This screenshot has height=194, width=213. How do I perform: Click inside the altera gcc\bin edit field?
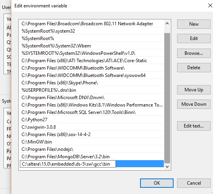(x=68, y=164)
